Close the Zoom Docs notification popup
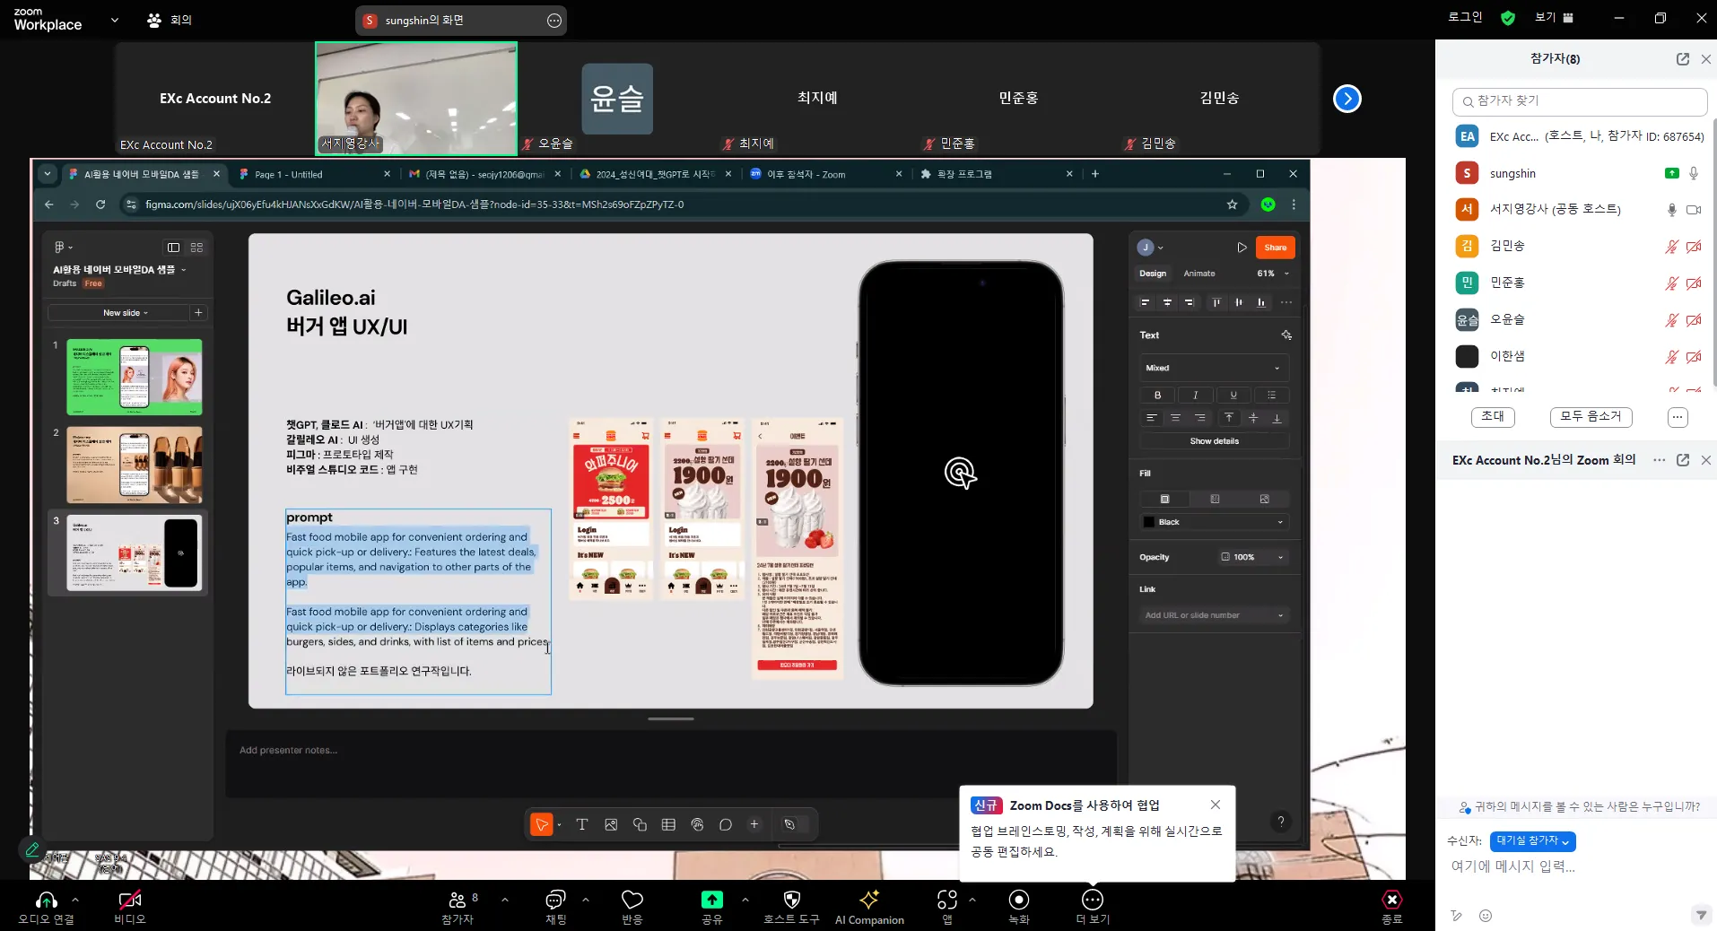Screen dimensions: 1717x931 coord(1215,805)
